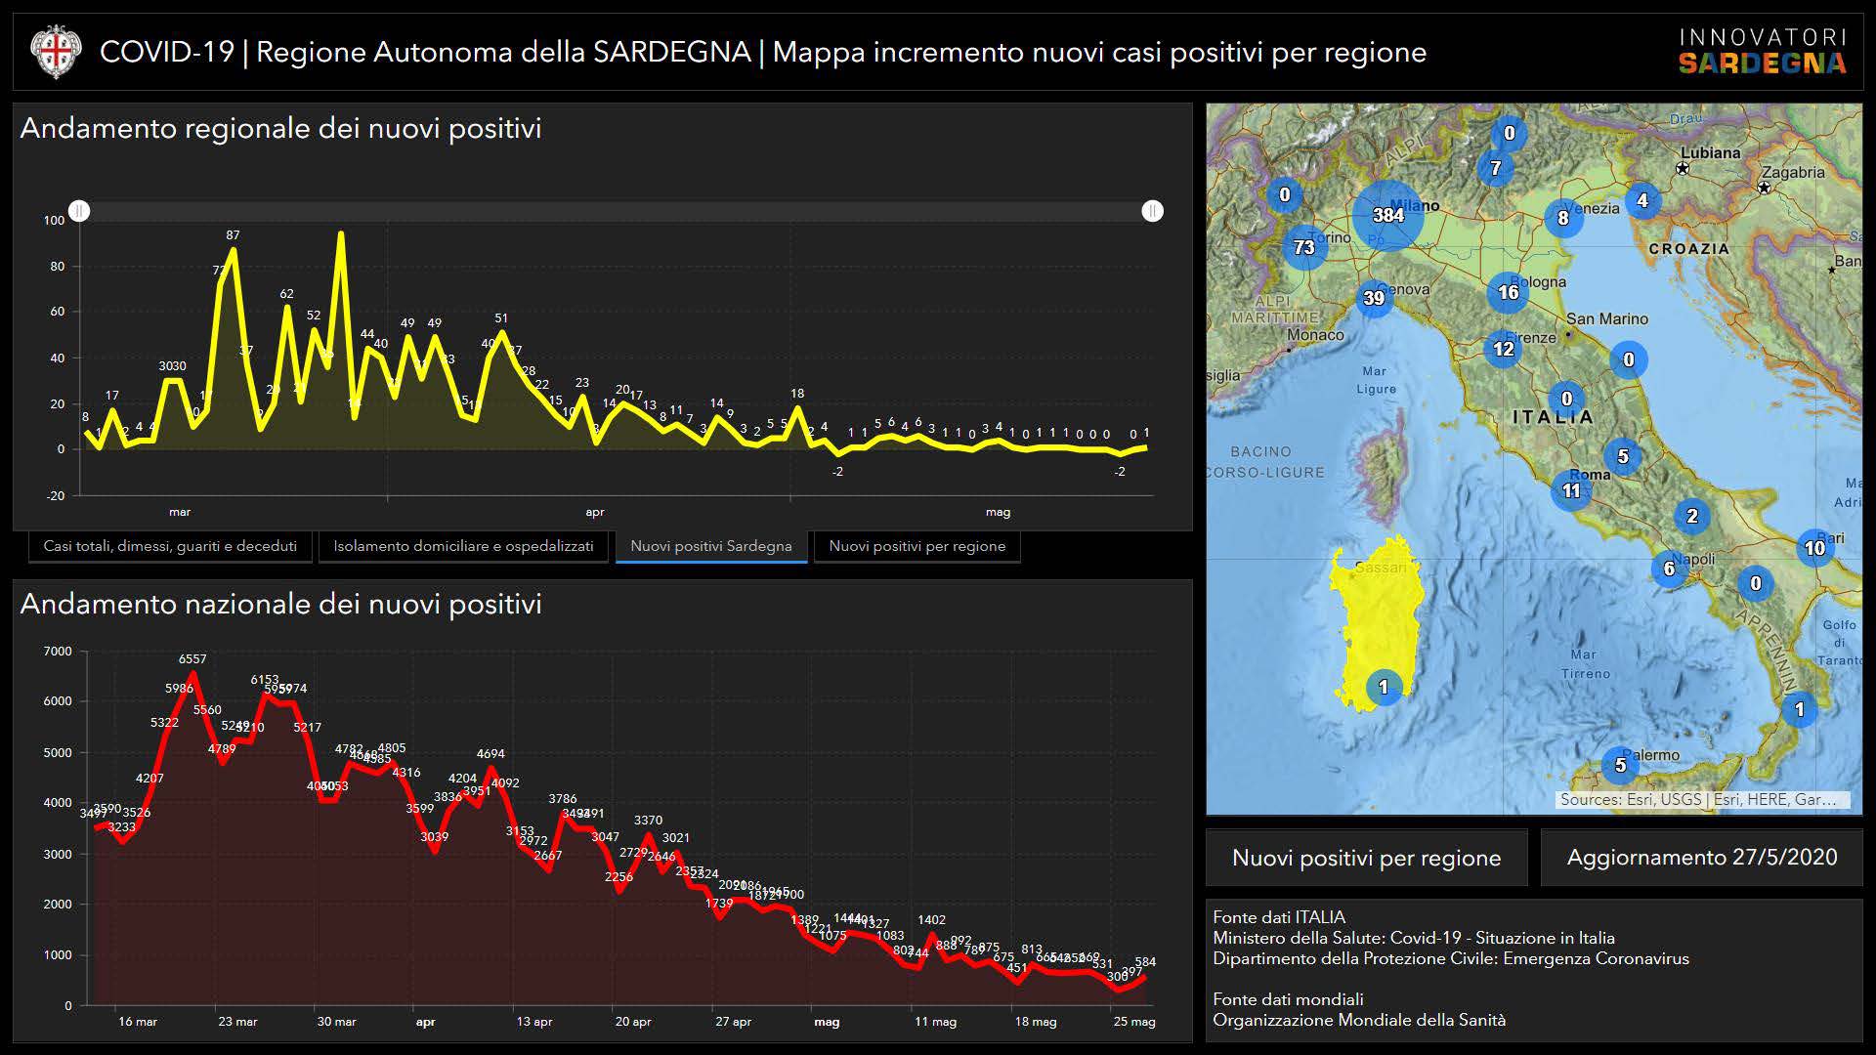The image size is (1876, 1055).
Task: Click the Nuovi positivi per regione button
Action: (1366, 858)
